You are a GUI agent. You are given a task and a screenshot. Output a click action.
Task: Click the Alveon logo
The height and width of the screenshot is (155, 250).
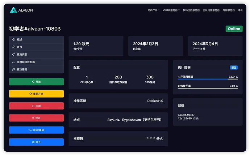[x=21, y=10]
